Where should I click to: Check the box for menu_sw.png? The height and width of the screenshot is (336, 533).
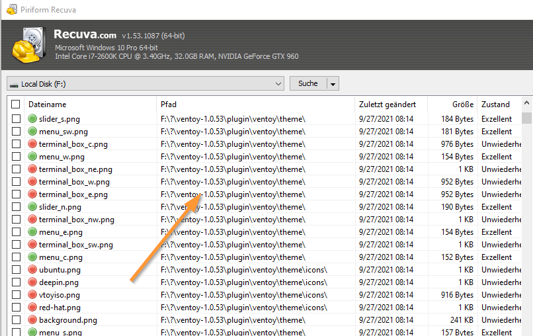coord(16,131)
